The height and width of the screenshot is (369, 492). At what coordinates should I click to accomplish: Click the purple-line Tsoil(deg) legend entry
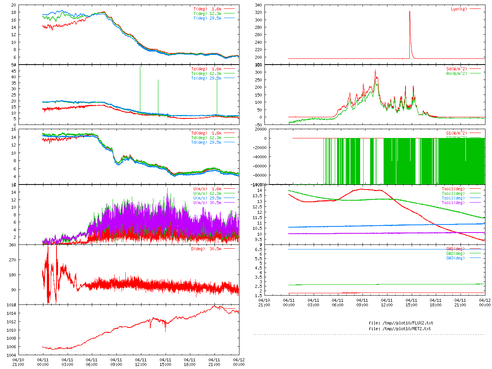point(453,203)
